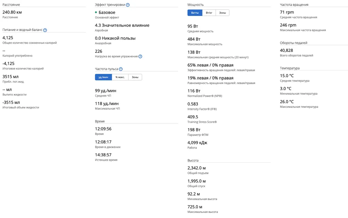Click the 15.0 °C average temperature

(287, 76)
